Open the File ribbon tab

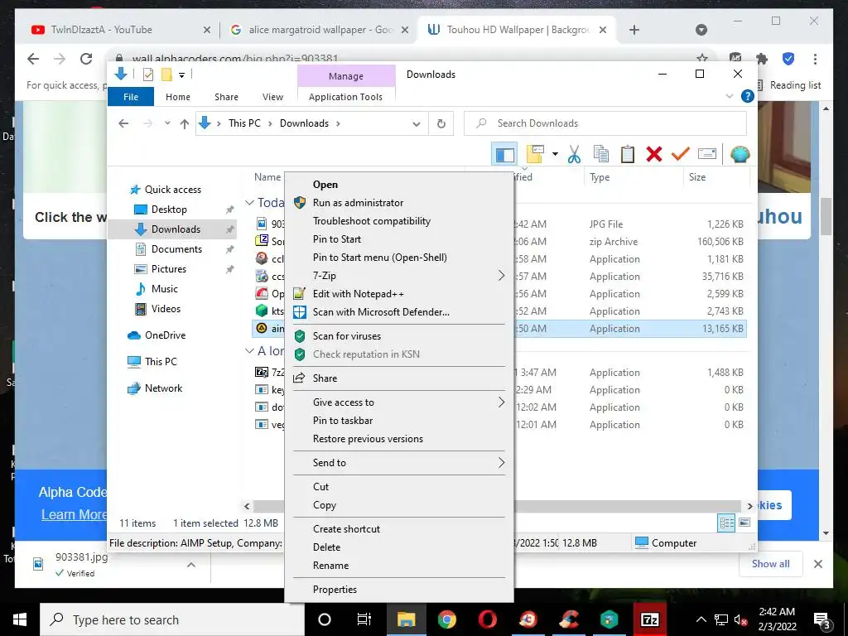pyautogui.click(x=131, y=97)
